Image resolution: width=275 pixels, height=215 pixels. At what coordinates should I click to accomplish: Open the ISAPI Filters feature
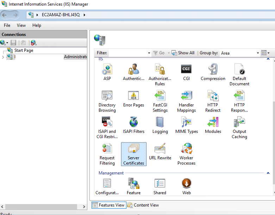pyautogui.click(x=133, y=125)
